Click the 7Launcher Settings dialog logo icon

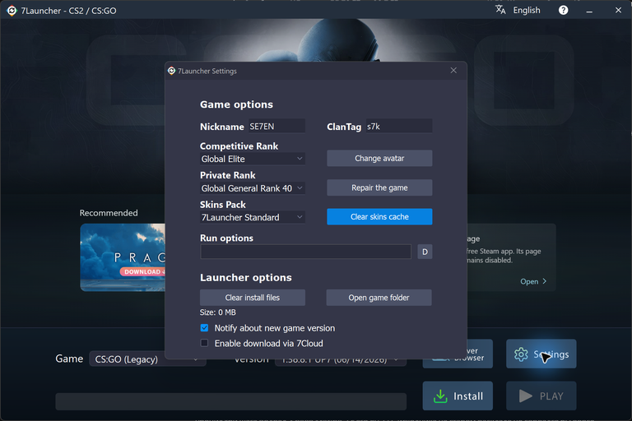171,71
